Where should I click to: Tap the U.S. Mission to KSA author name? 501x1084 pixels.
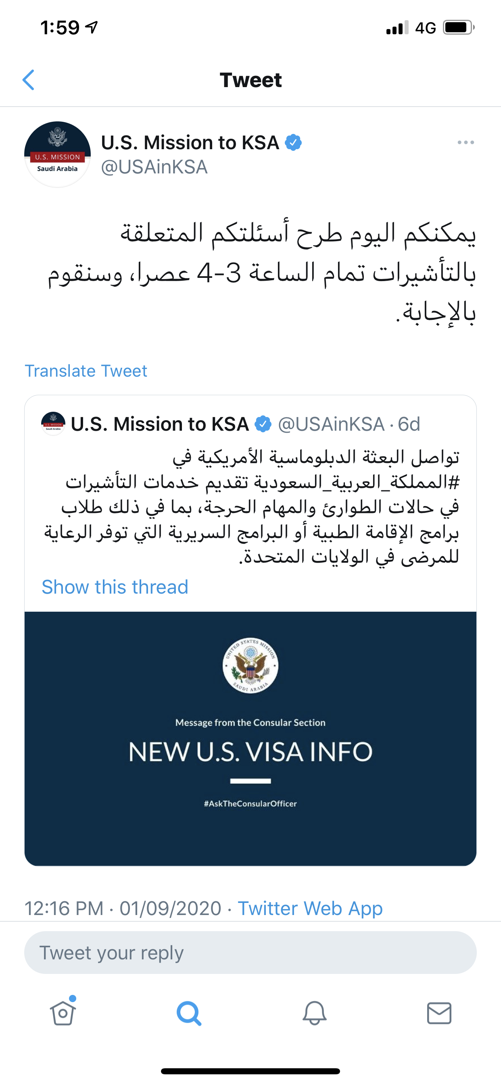[x=190, y=143]
